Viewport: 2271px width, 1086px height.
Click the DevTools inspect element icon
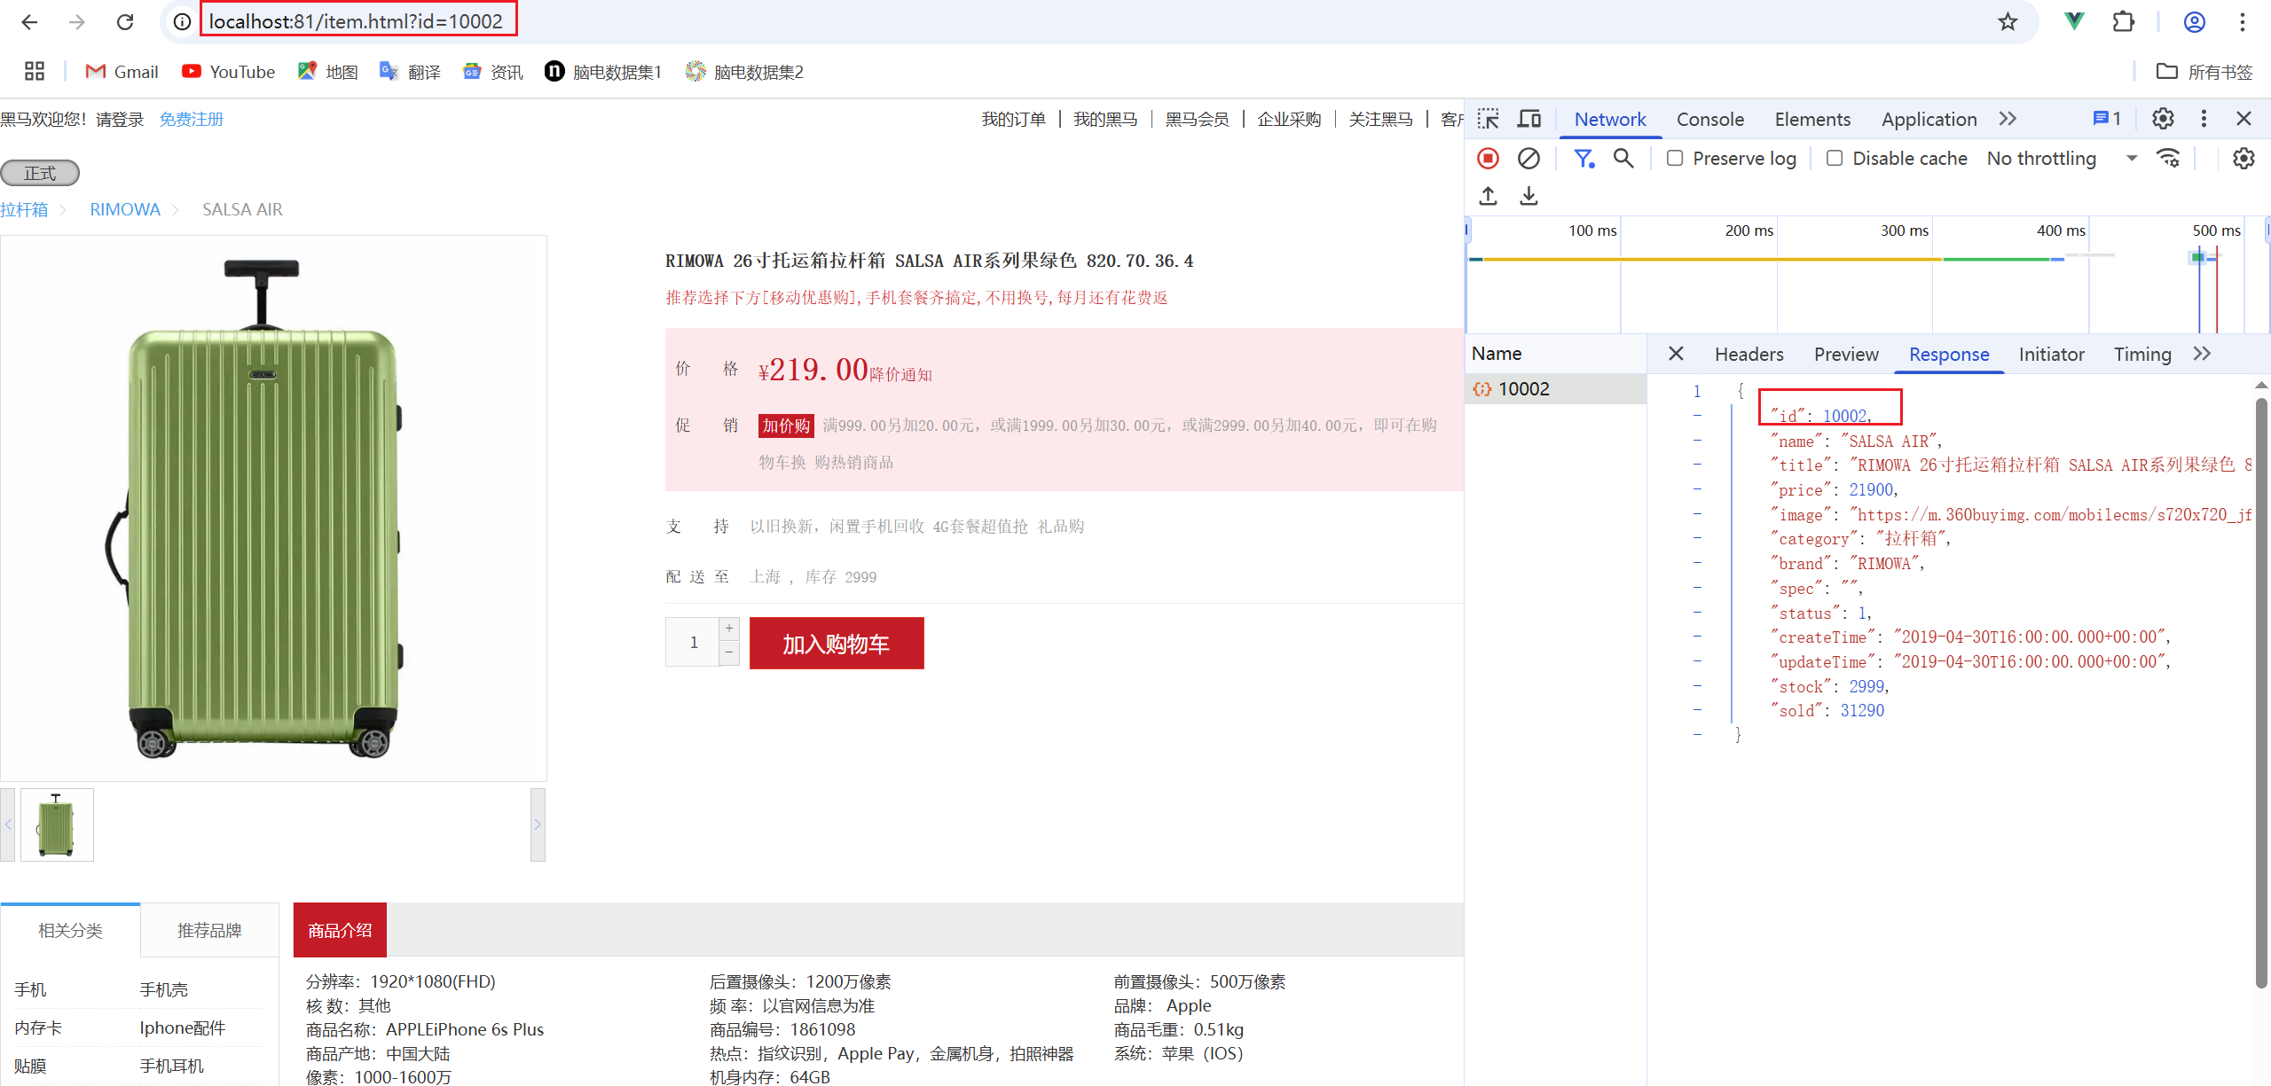(1488, 119)
